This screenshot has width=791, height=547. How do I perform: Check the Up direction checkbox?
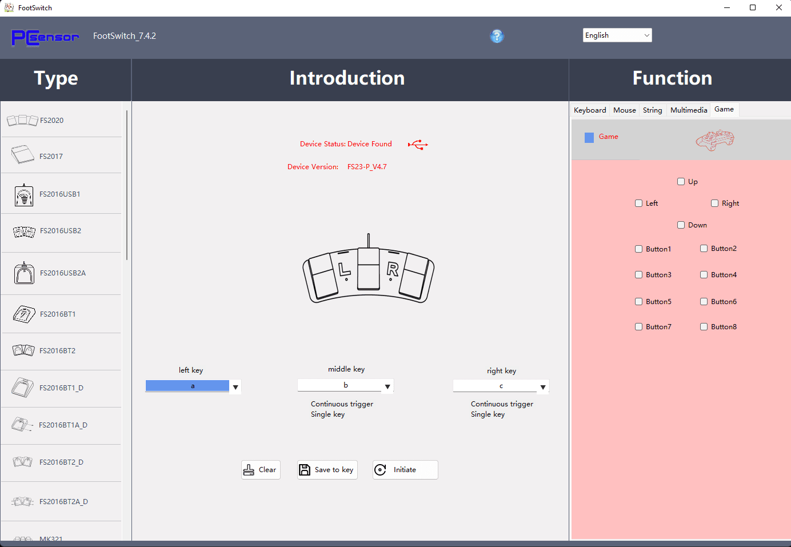pos(681,182)
